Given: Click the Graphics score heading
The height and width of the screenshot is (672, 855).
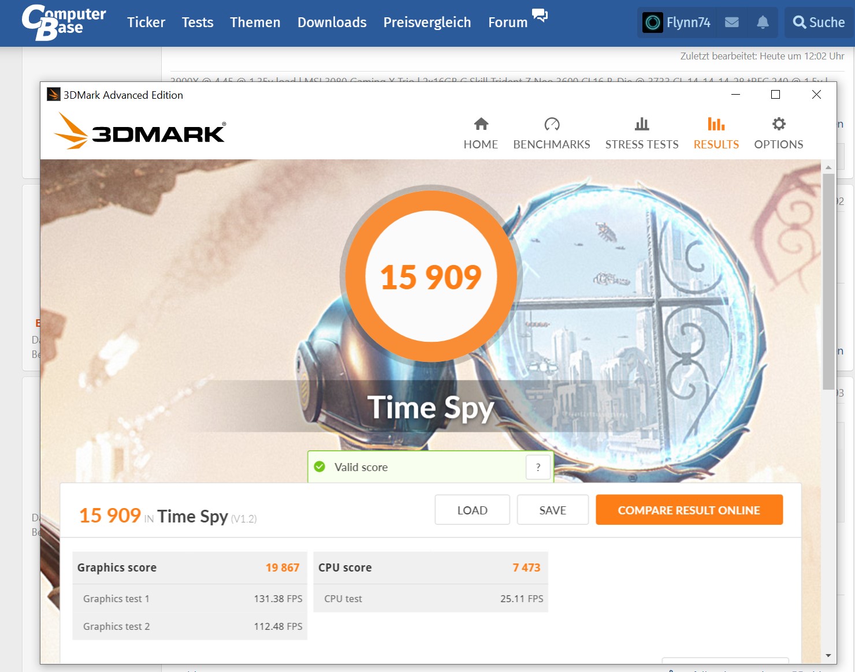Looking at the screenshot, I should 117,568.
